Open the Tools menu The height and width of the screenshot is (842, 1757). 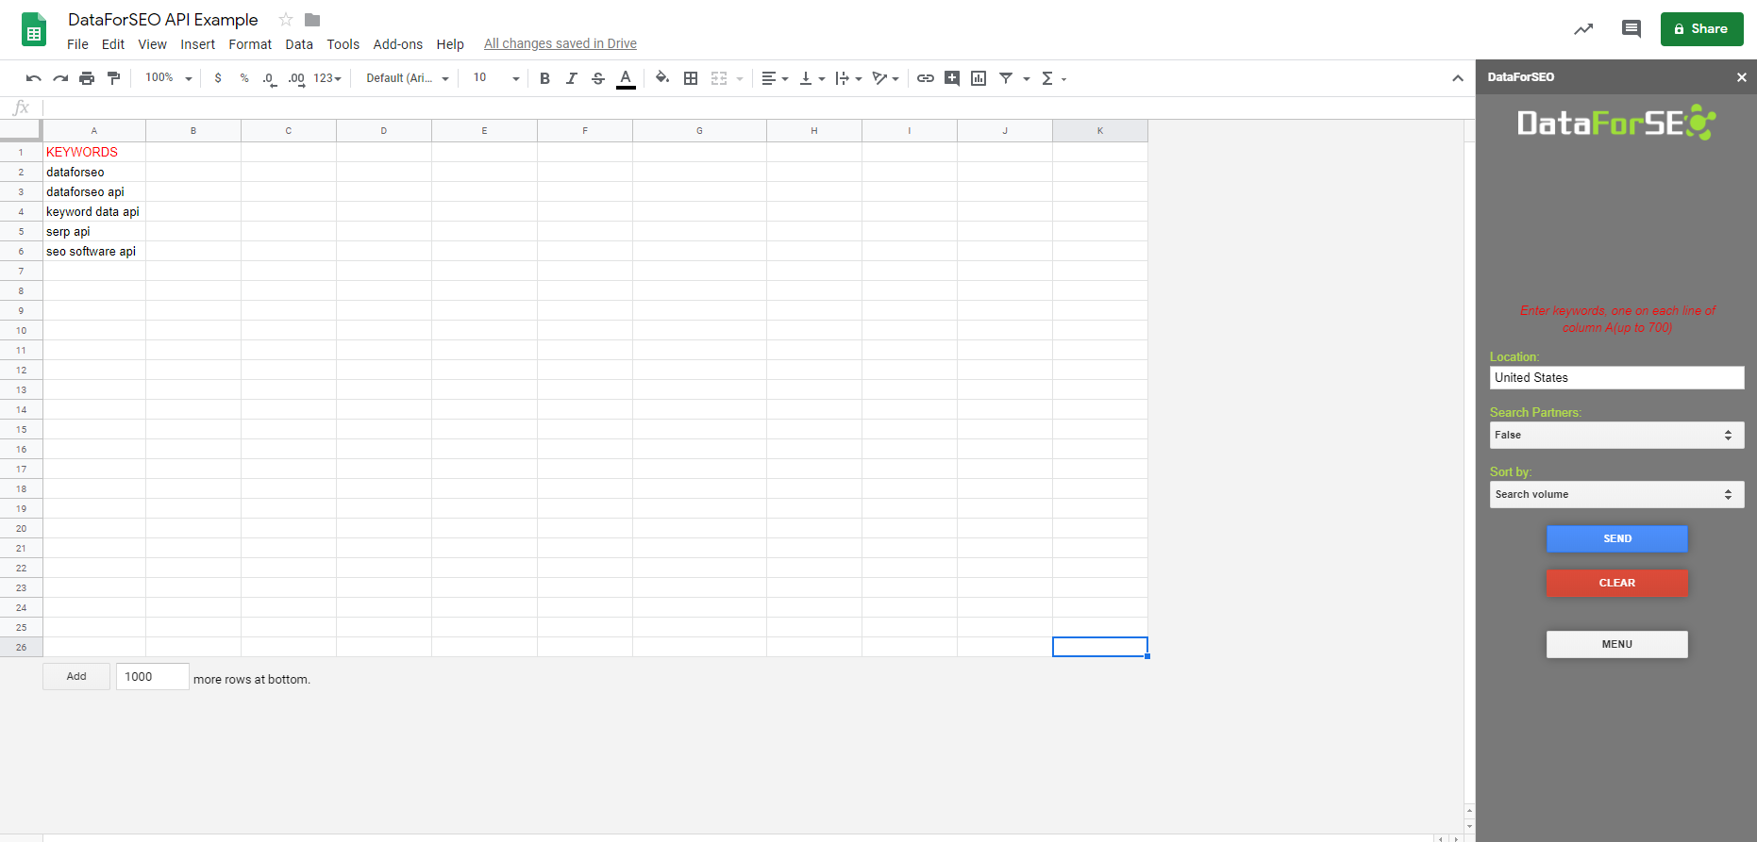pyautogui.click(x=343, y=44)
